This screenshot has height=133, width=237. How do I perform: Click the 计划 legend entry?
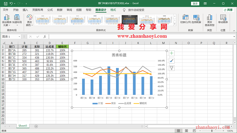98,103
